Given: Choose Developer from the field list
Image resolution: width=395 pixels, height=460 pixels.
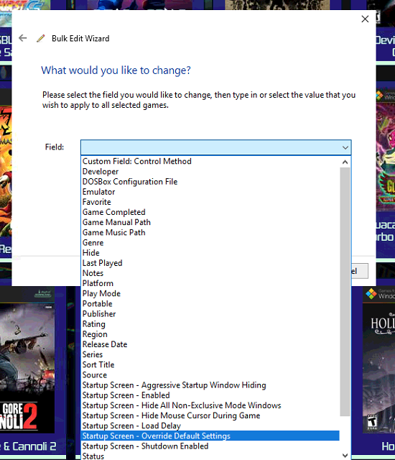Looking at the screenshot, I should 210,172.
